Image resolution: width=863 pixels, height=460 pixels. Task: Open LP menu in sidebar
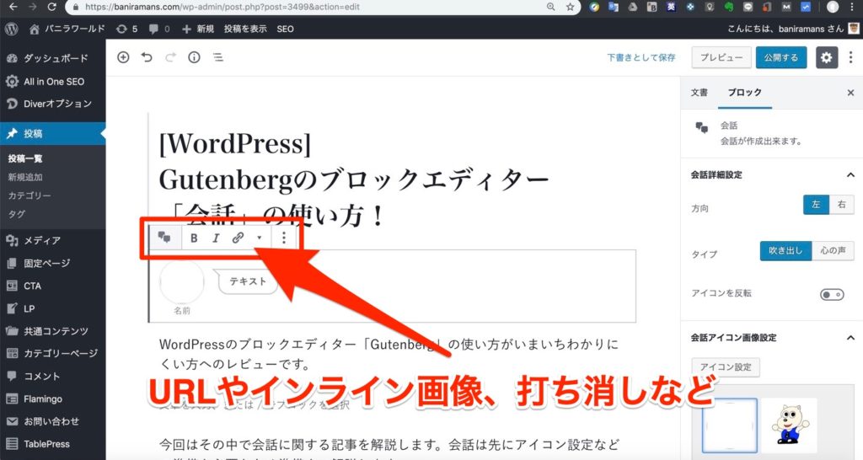53,308
